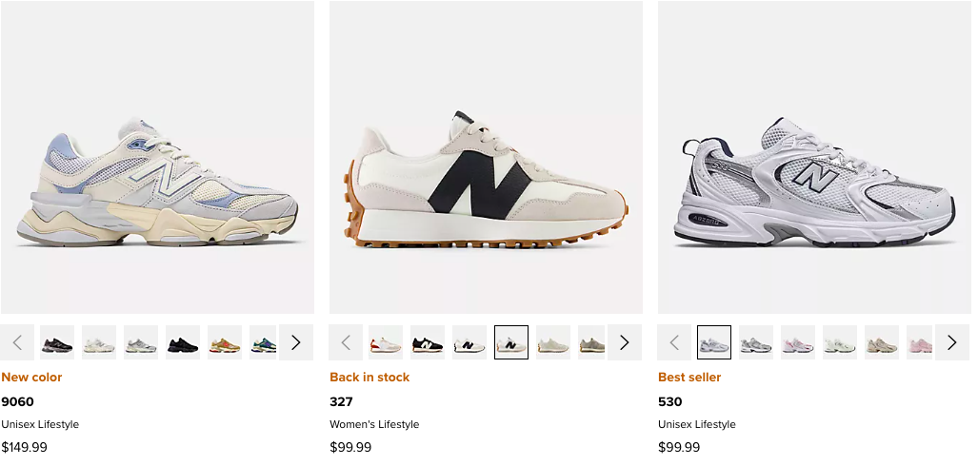Open the 530 product name link
Image resolution: width=978 pixels, height=466 pixels.
[669, 401]
